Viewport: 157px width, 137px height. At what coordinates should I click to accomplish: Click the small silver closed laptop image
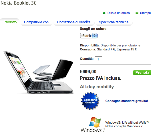(42, 70)
